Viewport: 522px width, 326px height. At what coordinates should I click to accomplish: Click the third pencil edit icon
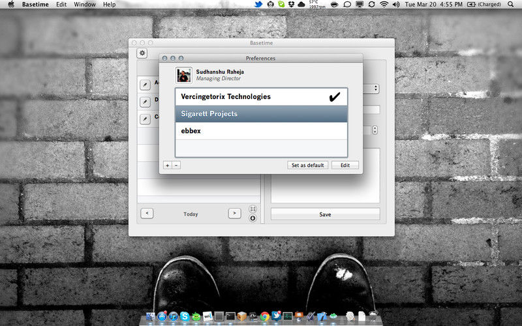(144, 119)
